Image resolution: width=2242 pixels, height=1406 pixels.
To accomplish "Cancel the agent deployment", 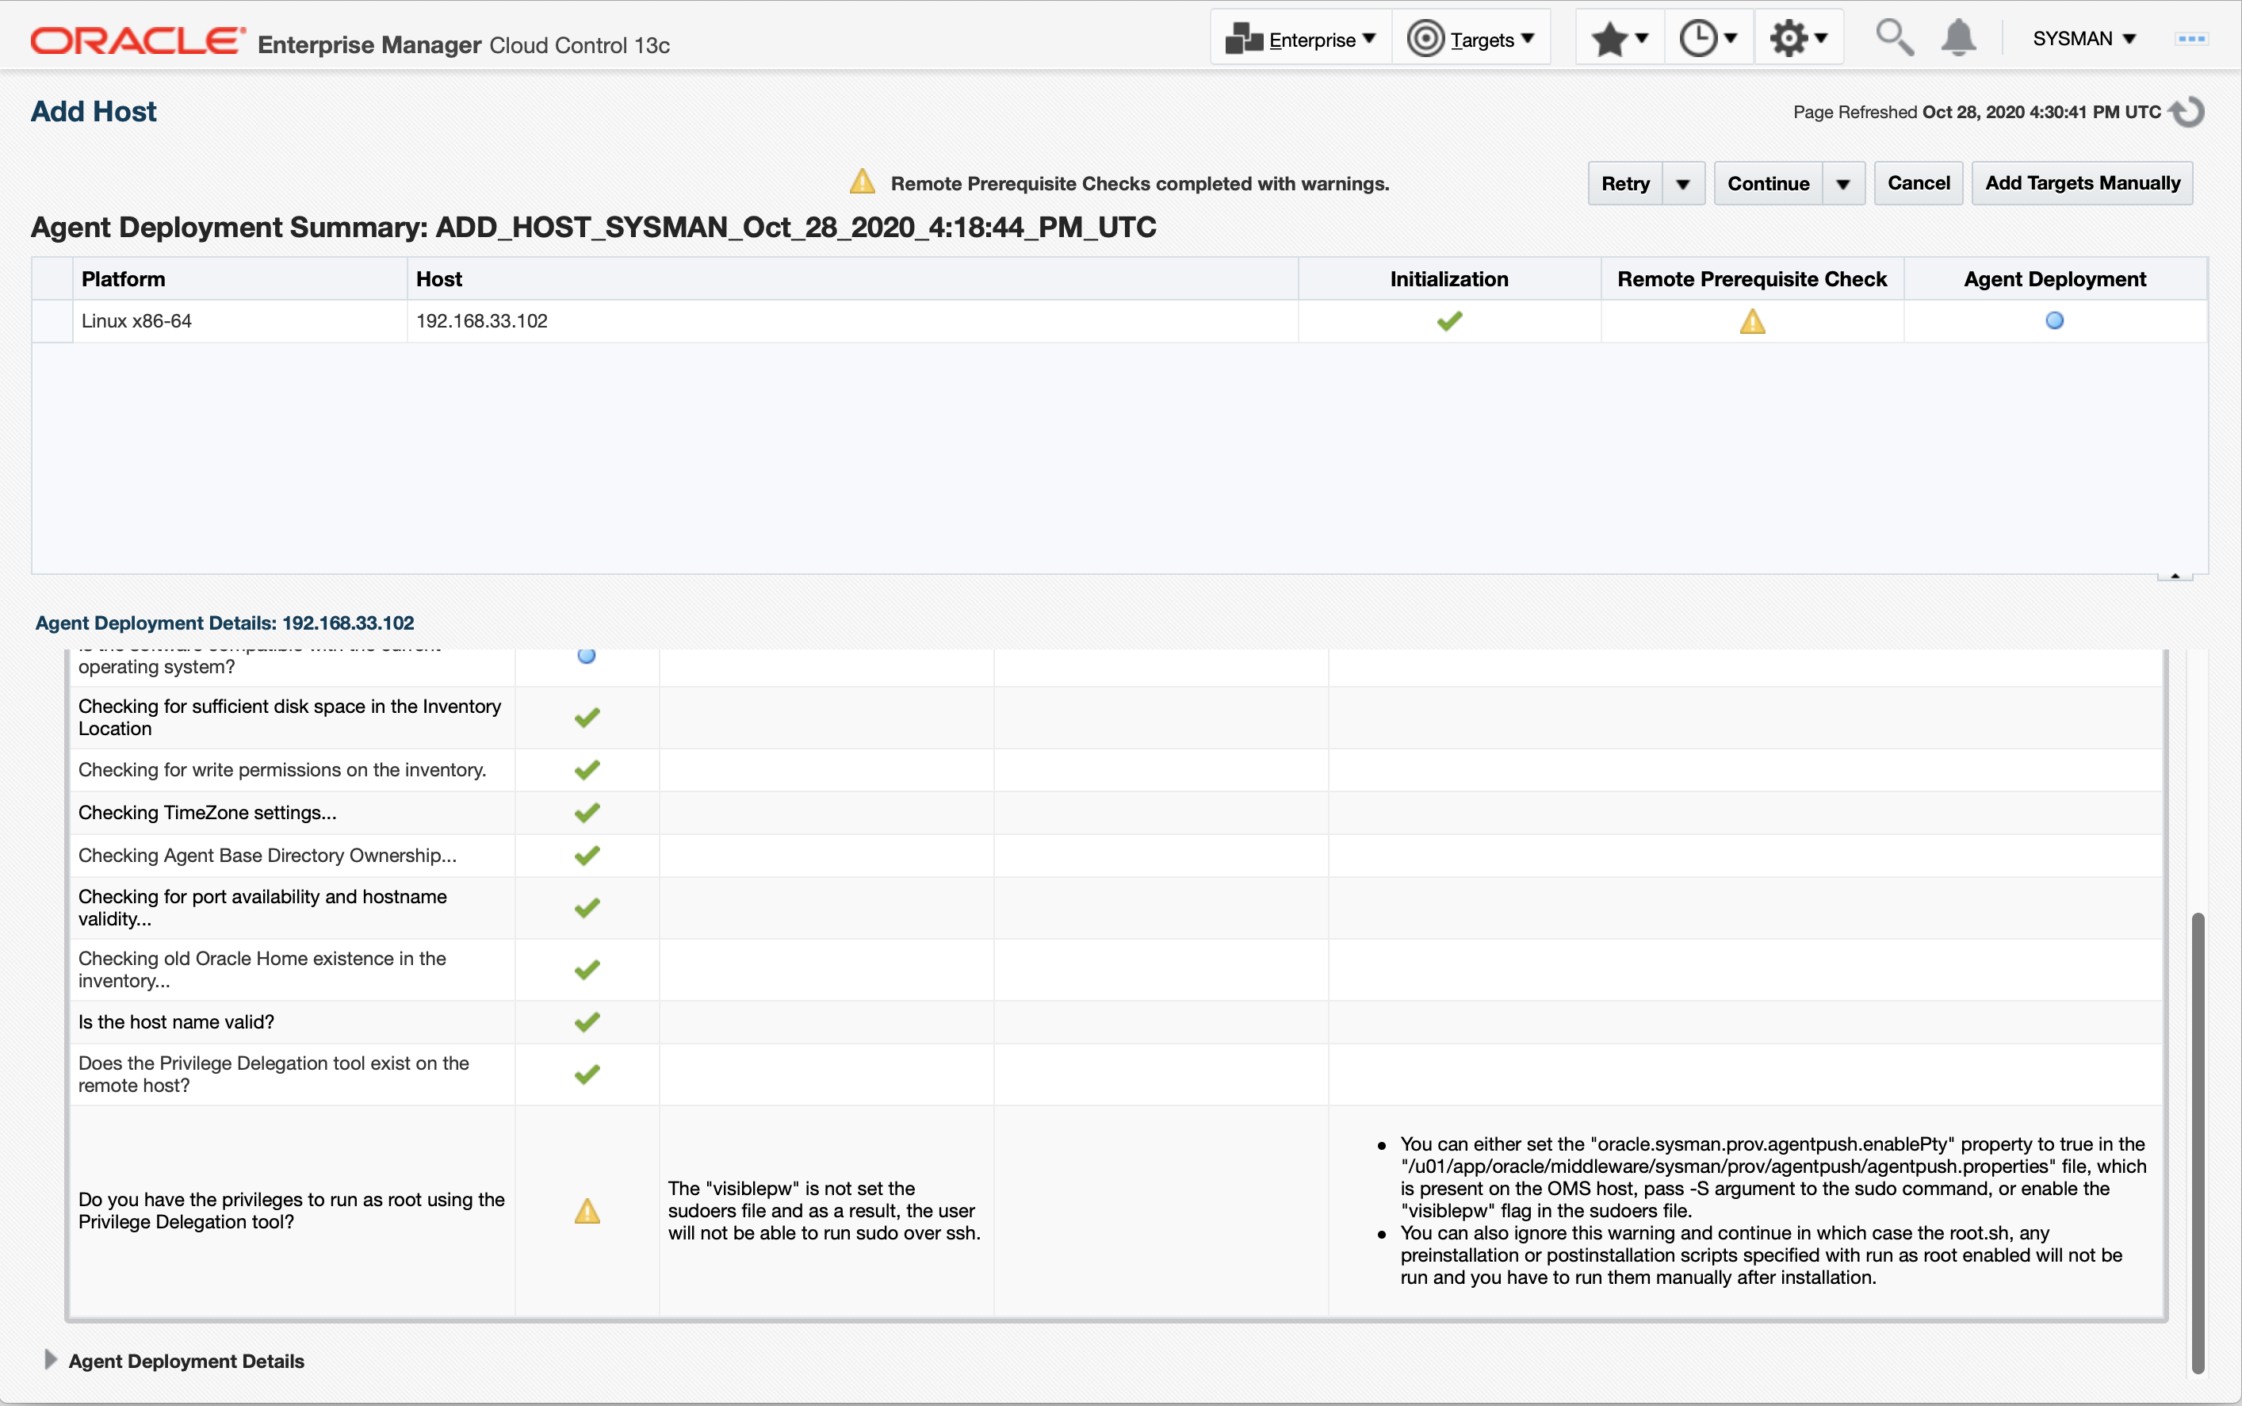I will point(1919,183).
